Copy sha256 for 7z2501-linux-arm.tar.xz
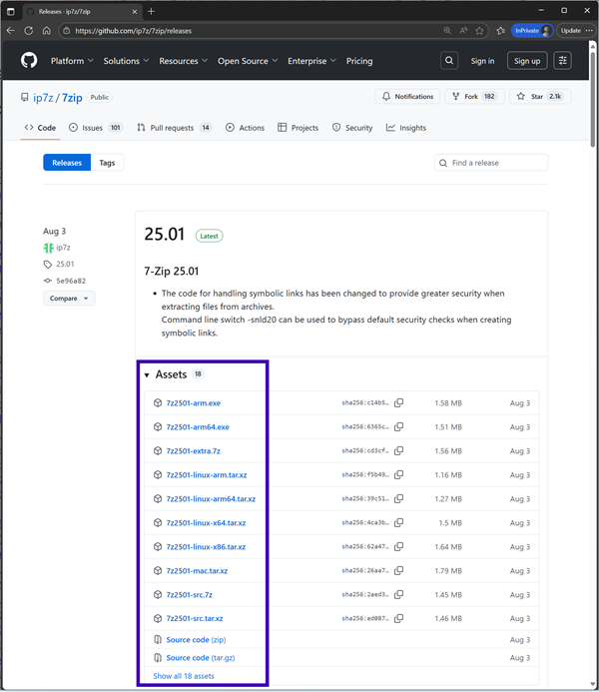This screenshot has height=692, width=599. [x=398, y=475]
